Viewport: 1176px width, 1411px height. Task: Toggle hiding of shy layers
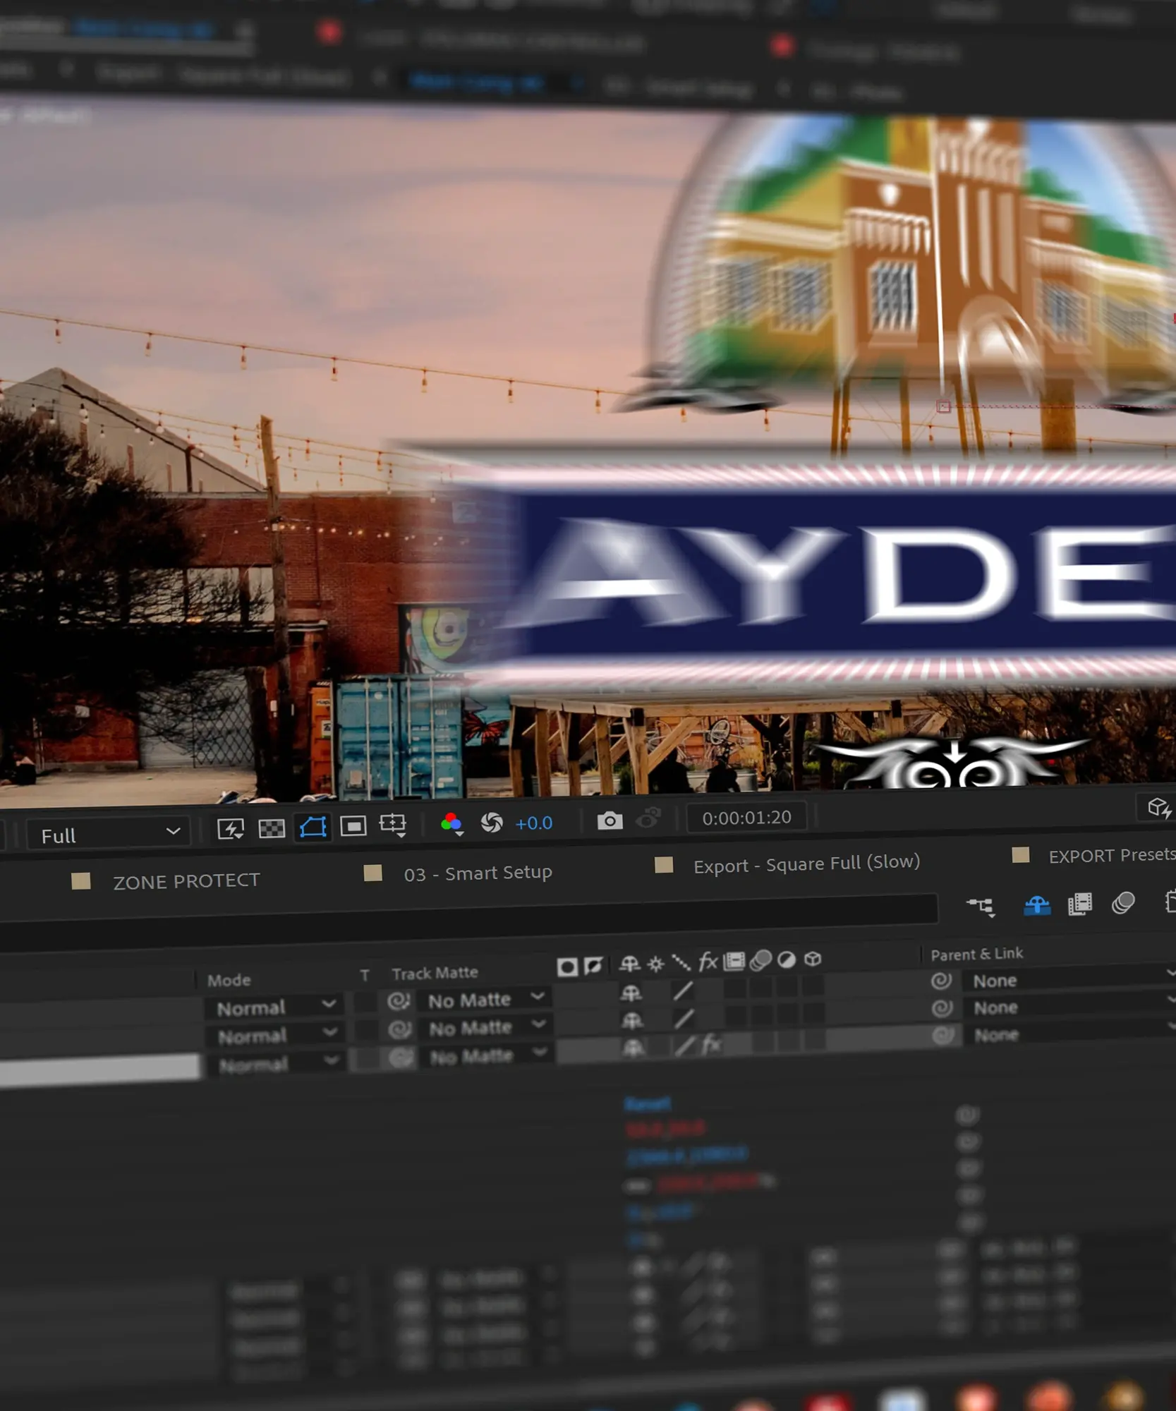coord(1037,904)
